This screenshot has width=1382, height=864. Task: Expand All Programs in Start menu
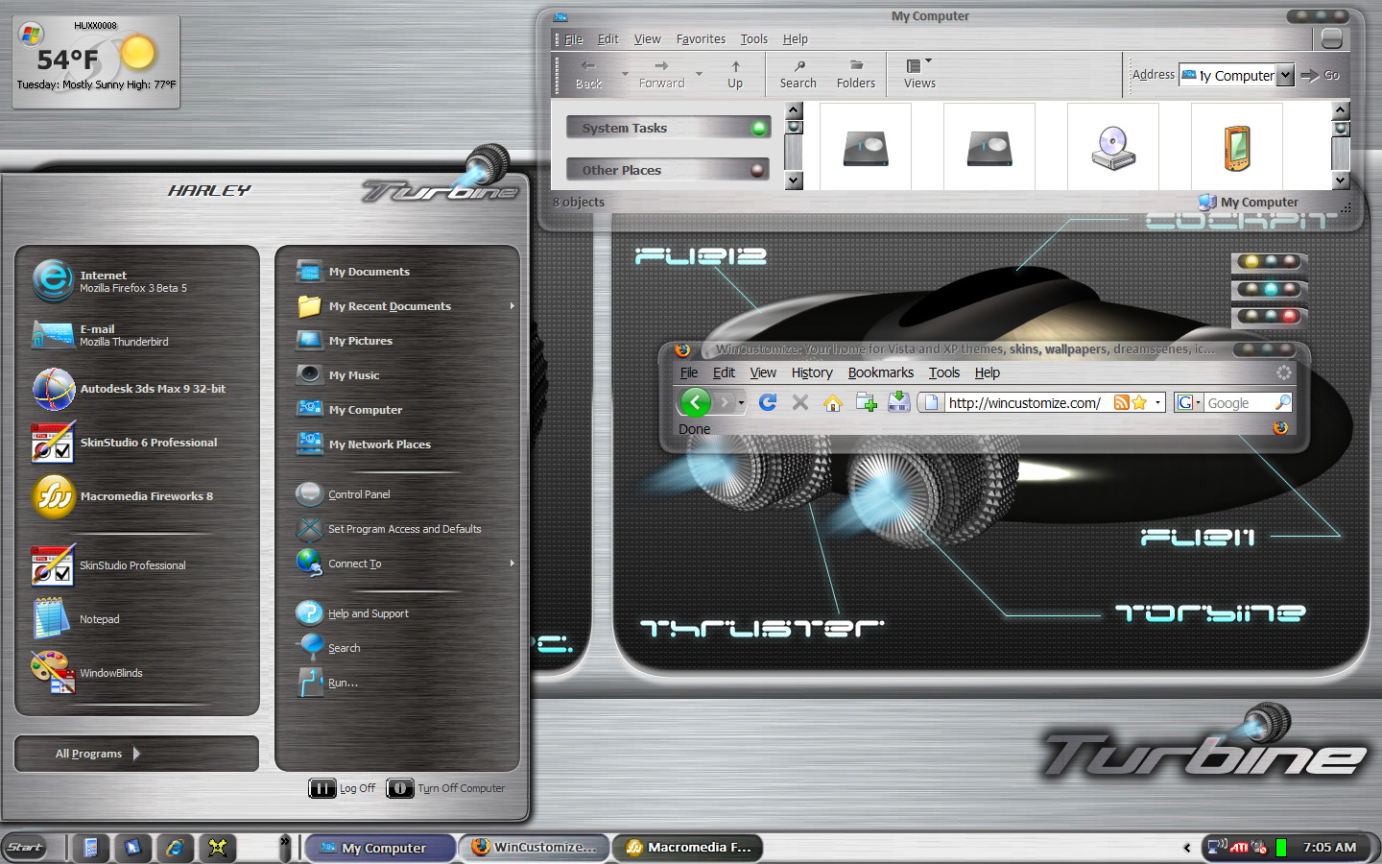[x=136, y=754]
